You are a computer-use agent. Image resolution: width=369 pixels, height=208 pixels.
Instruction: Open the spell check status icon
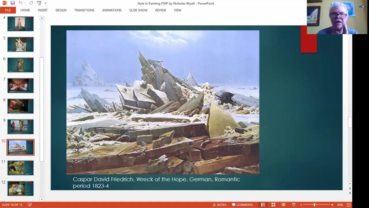pos(30,205)
